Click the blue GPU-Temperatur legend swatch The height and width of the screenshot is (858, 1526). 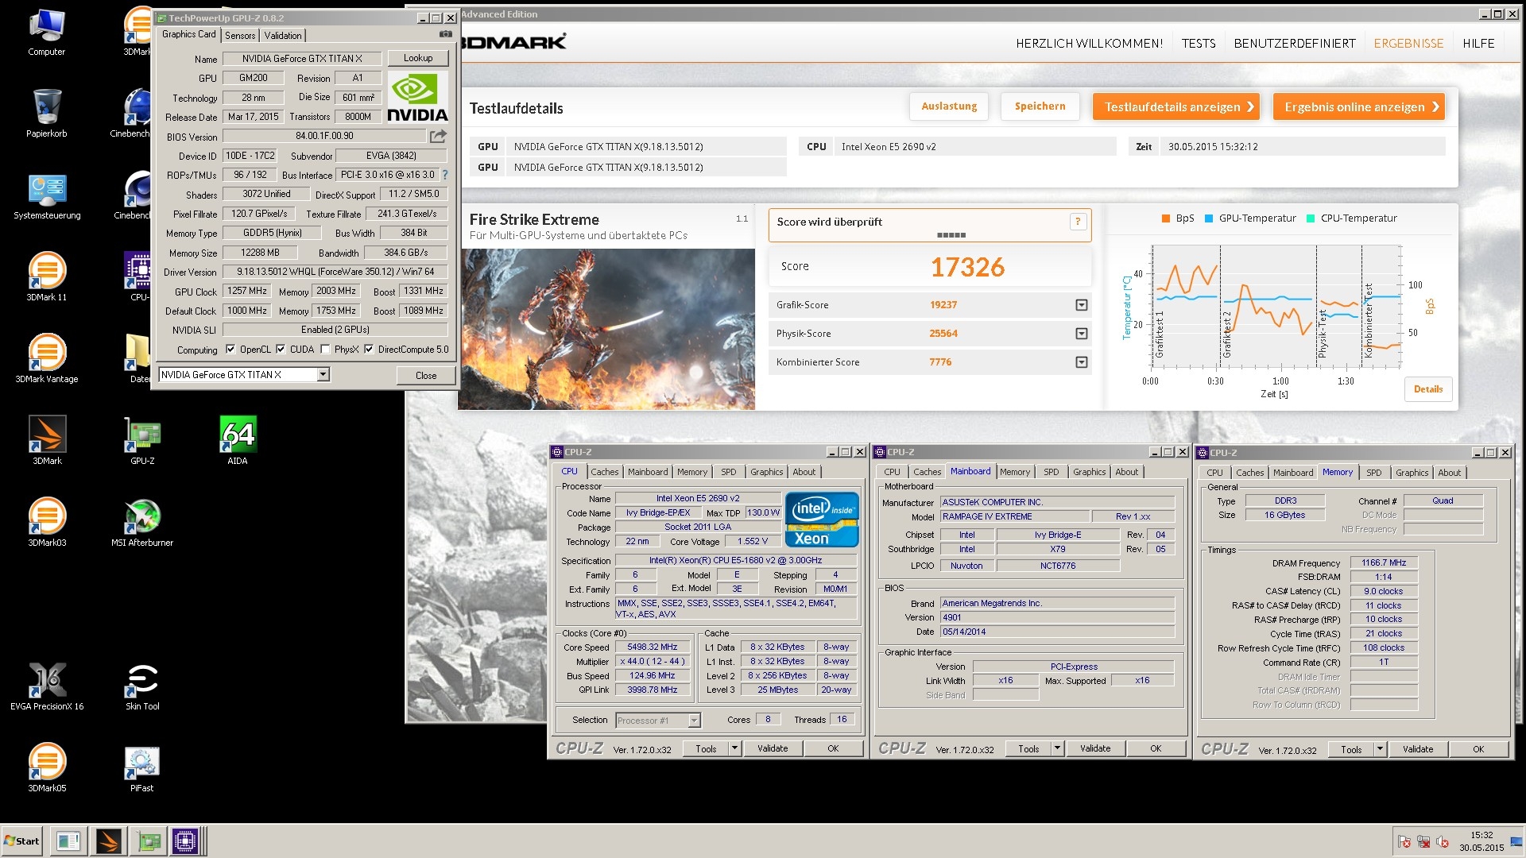(1209, 218)
